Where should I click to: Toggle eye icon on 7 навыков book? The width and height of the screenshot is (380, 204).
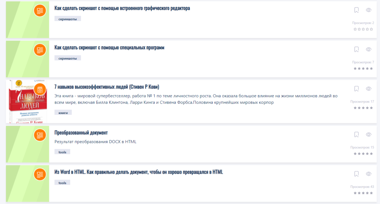click(368, 89)
